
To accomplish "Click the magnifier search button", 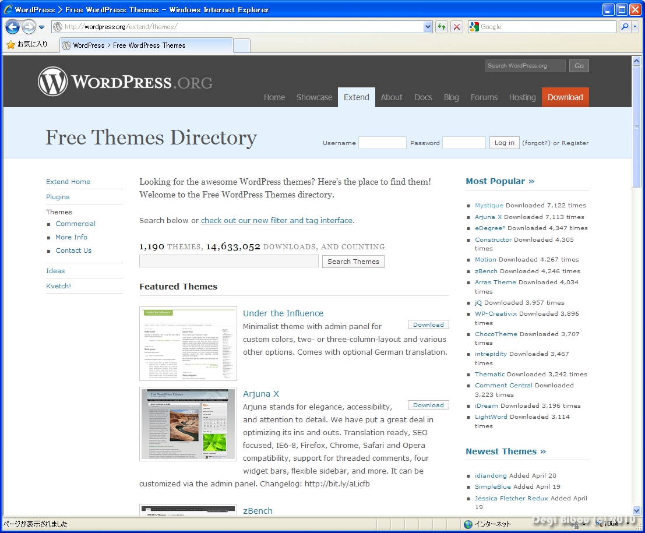I will point(625,27).
